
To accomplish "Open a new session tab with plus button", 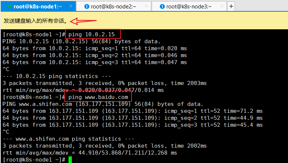I will tap(231, 7).
